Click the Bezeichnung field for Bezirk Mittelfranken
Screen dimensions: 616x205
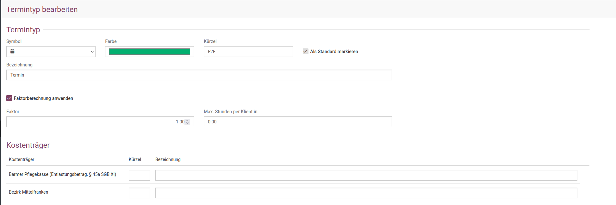(x=366, y=193)
